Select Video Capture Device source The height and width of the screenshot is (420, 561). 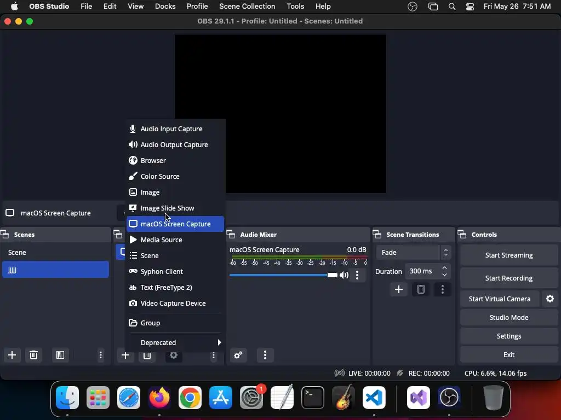(175, 303)
